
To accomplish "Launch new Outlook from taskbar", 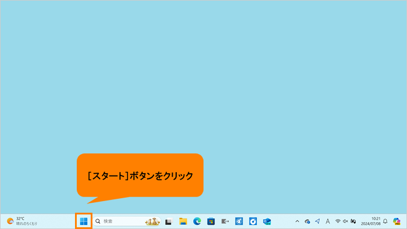I will [267, 221].
